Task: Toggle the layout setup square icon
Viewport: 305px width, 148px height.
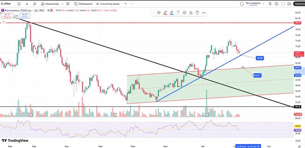Action: point(242,4)
